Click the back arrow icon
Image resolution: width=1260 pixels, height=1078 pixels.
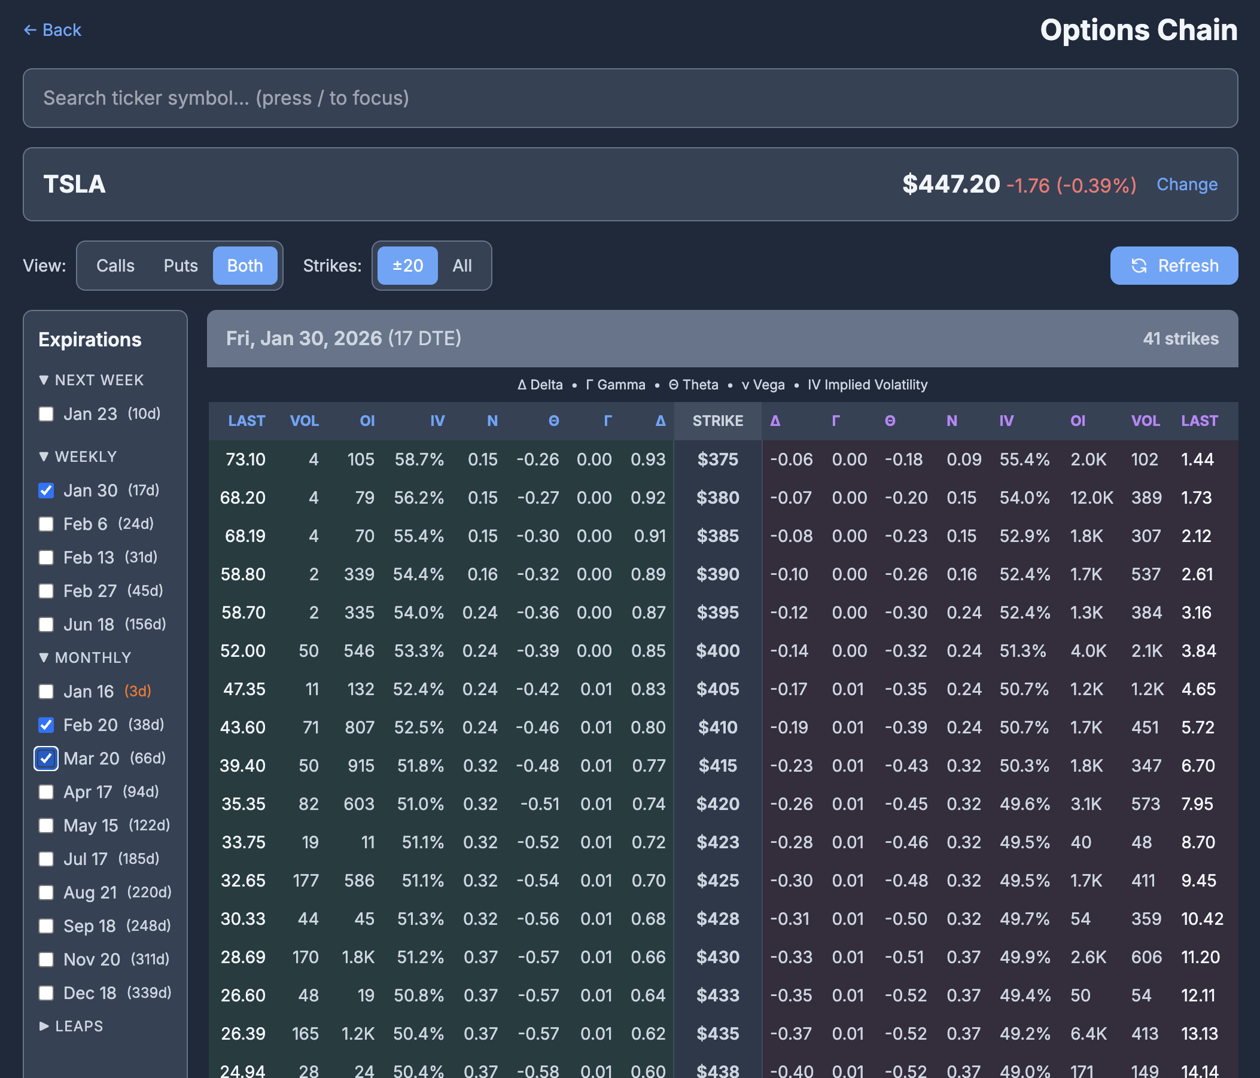pyautogui.click(x=31, y=29)
